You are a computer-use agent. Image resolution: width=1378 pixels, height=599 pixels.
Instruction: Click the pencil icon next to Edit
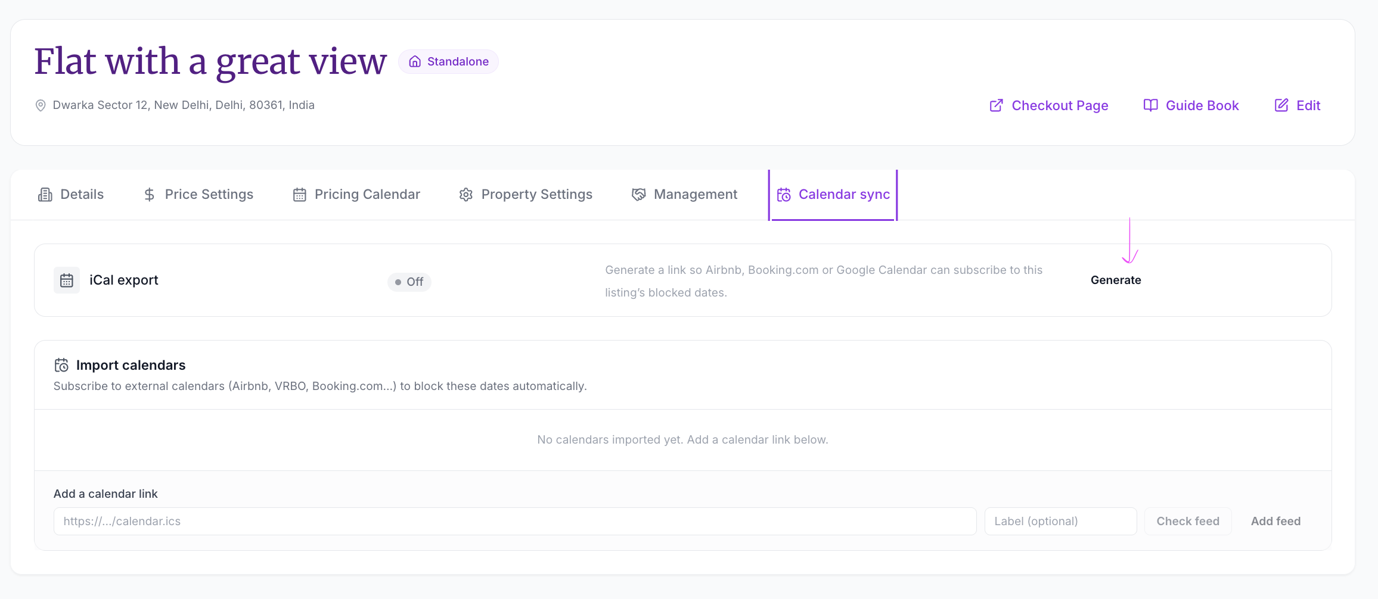point(1281,105)
